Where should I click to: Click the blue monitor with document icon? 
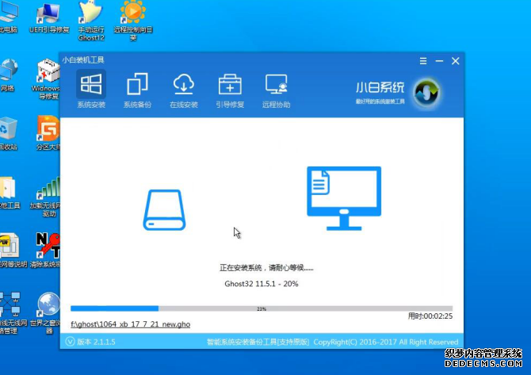click(x=344, y=198)
